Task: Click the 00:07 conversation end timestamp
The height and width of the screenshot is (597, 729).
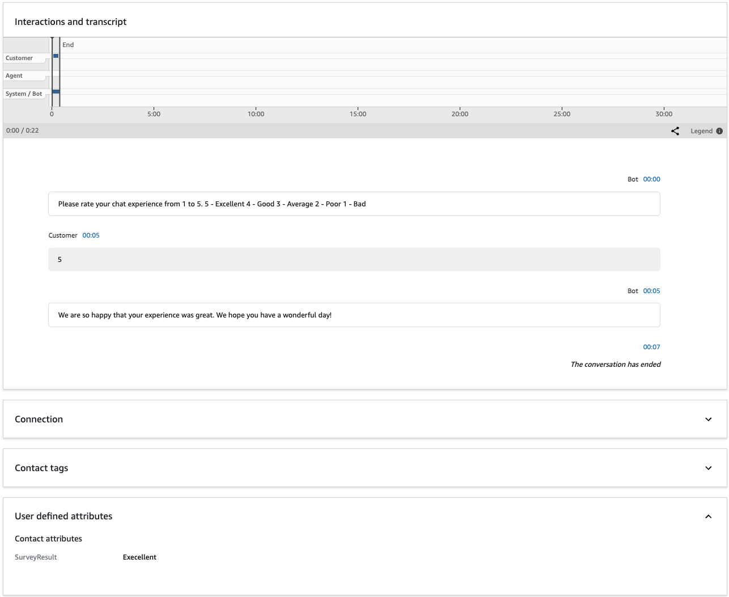Action: click(651, 346)
